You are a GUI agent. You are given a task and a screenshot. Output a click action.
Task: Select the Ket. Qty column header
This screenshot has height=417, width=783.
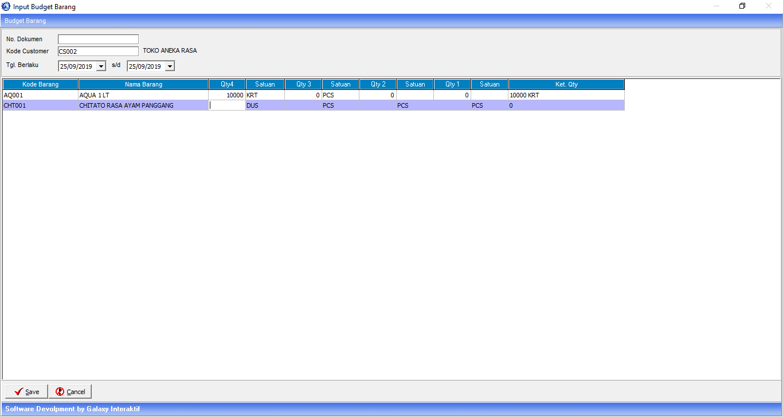point(566,84)
